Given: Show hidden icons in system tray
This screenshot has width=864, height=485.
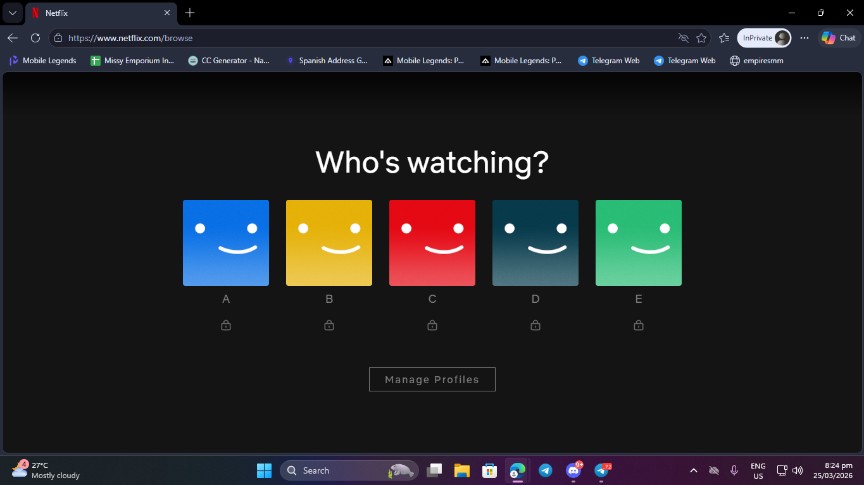Looking at the screenshot, I should coord(694,470).
